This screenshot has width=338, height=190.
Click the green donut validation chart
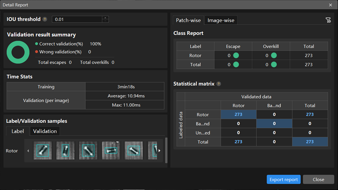point(18,52)
